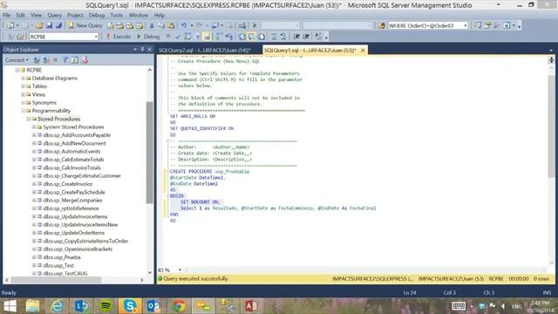Open the Help menu

tap(159, 16)
